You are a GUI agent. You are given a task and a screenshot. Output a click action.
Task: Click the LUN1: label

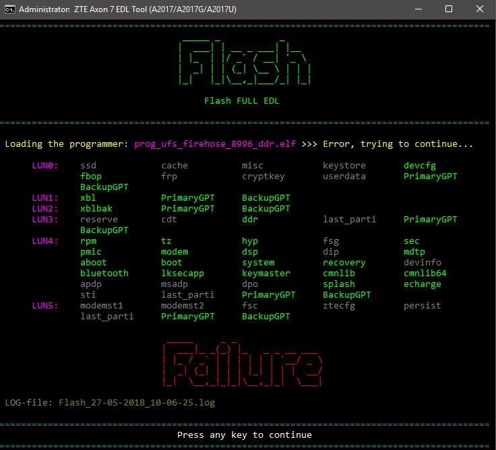point(45,198)
